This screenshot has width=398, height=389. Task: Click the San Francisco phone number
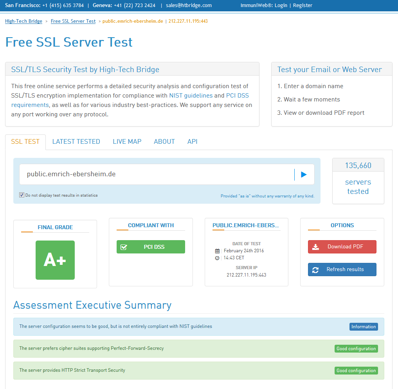[x=63, y=5]
